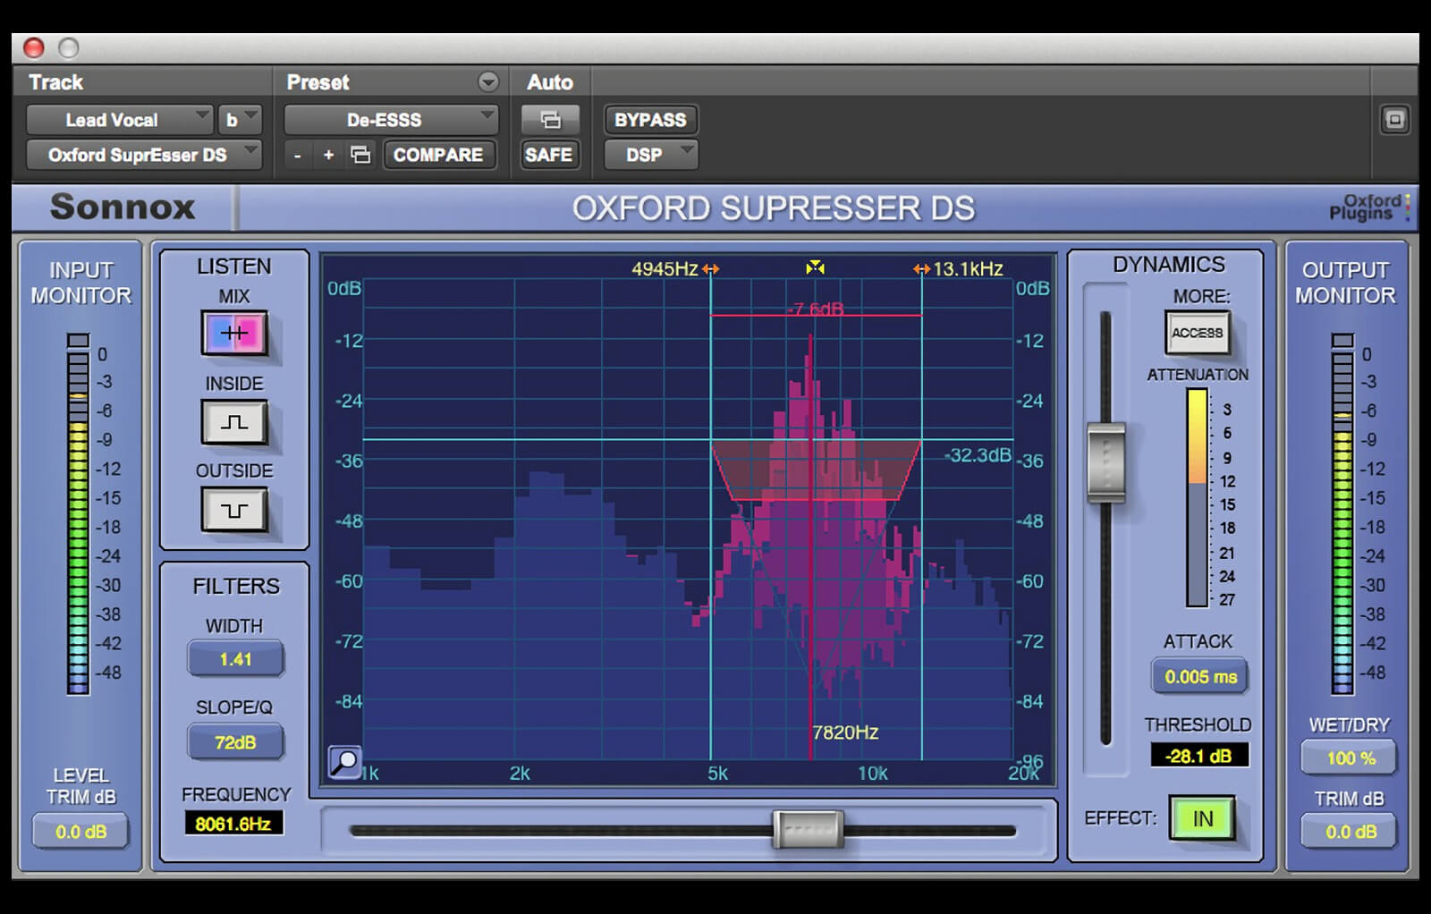This screenshot has width=1431, height=914.
Task: Click the red close window button
Action: coord(34,47)
